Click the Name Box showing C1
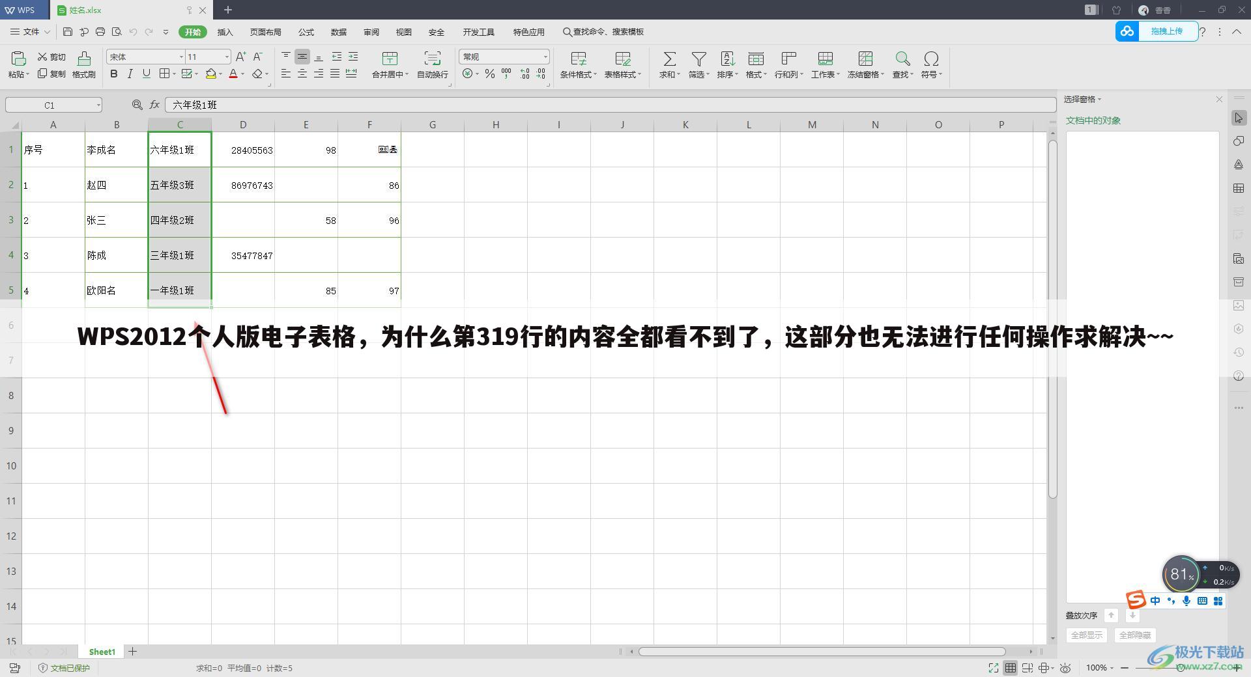Viewport: 1251px width, 677px height. [x=53, y=105]
